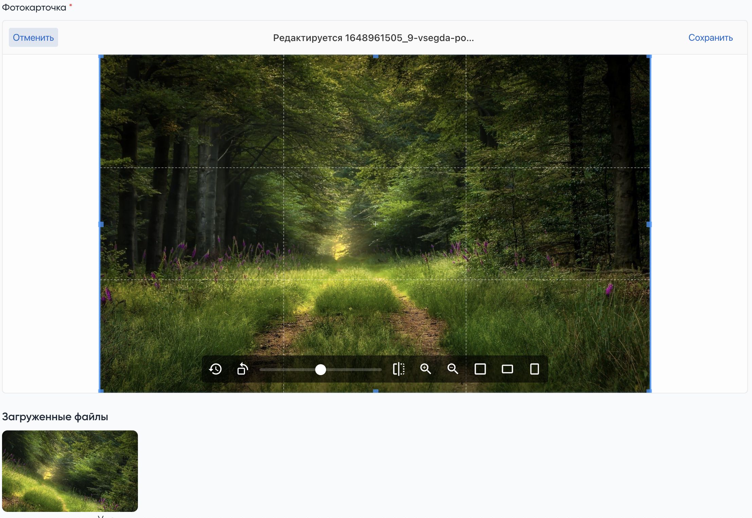Click the bottom-center crop handle

(375, 391)
